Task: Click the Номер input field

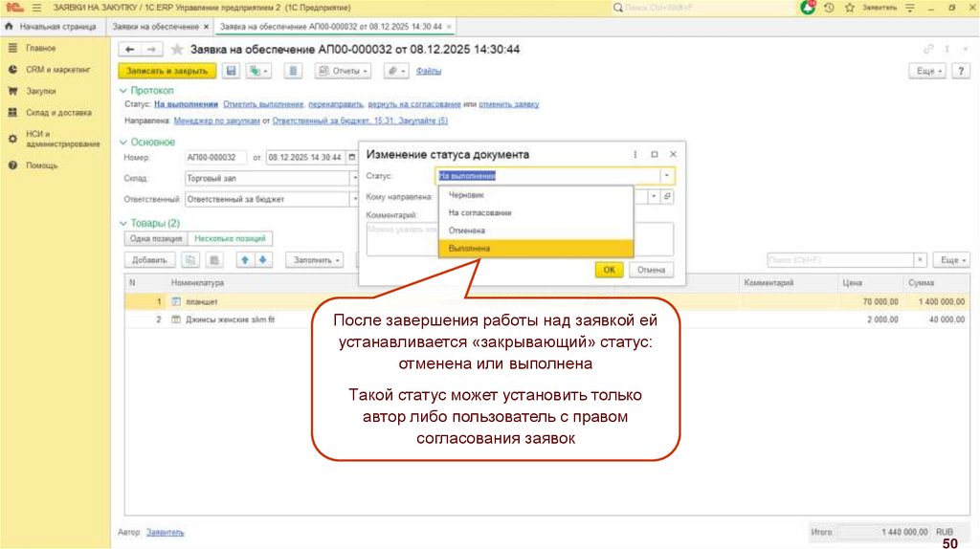Action: click(215, 158)
